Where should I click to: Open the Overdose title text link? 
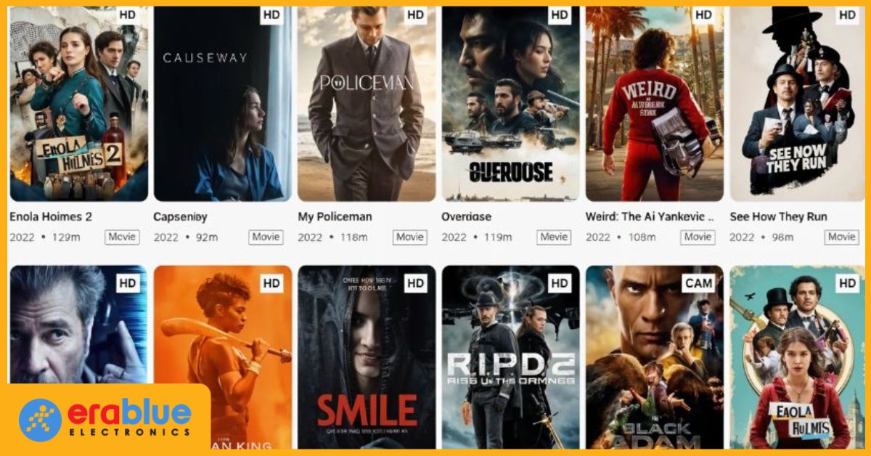467,216
